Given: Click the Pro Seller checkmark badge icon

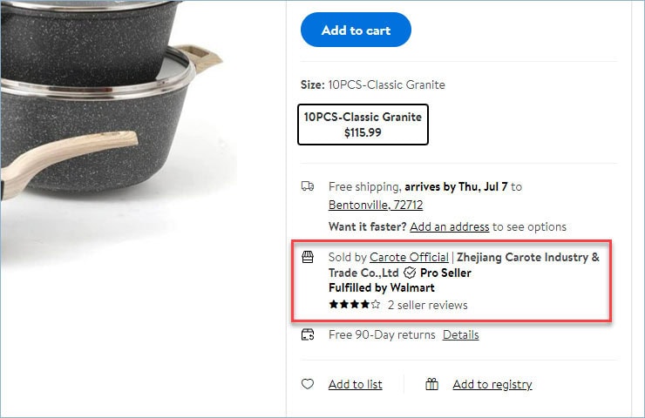Looking at the screenshot, I should (410, 273).
